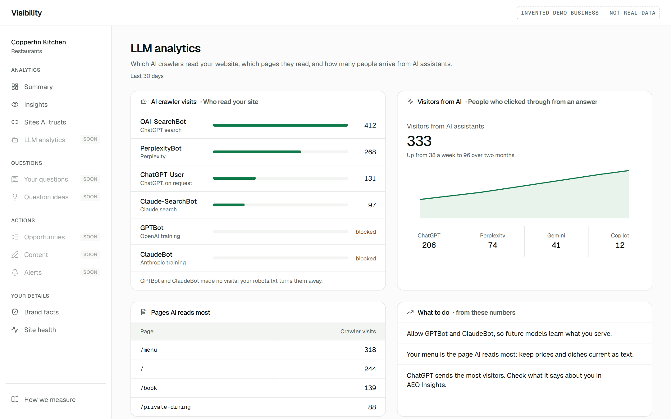The width and height of the screenshot is (671, 419).
Task: Click the Crawler visits column header
Action: point(358,331)
